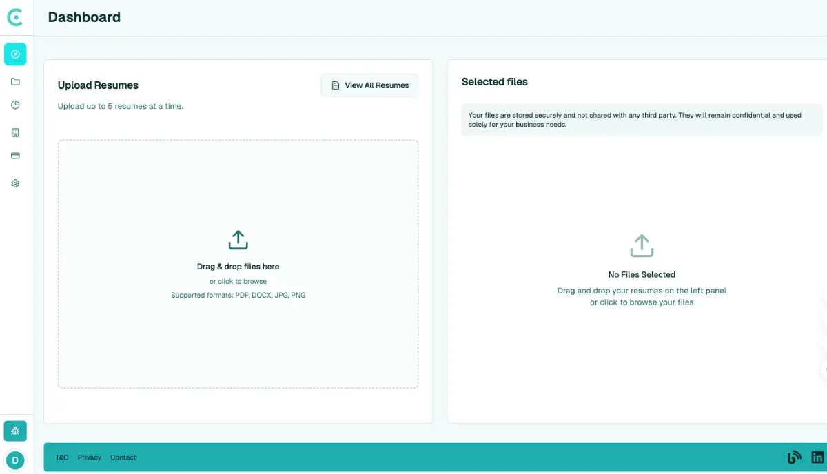Click the app logo in the sidebar

click(x=15, y=17)
